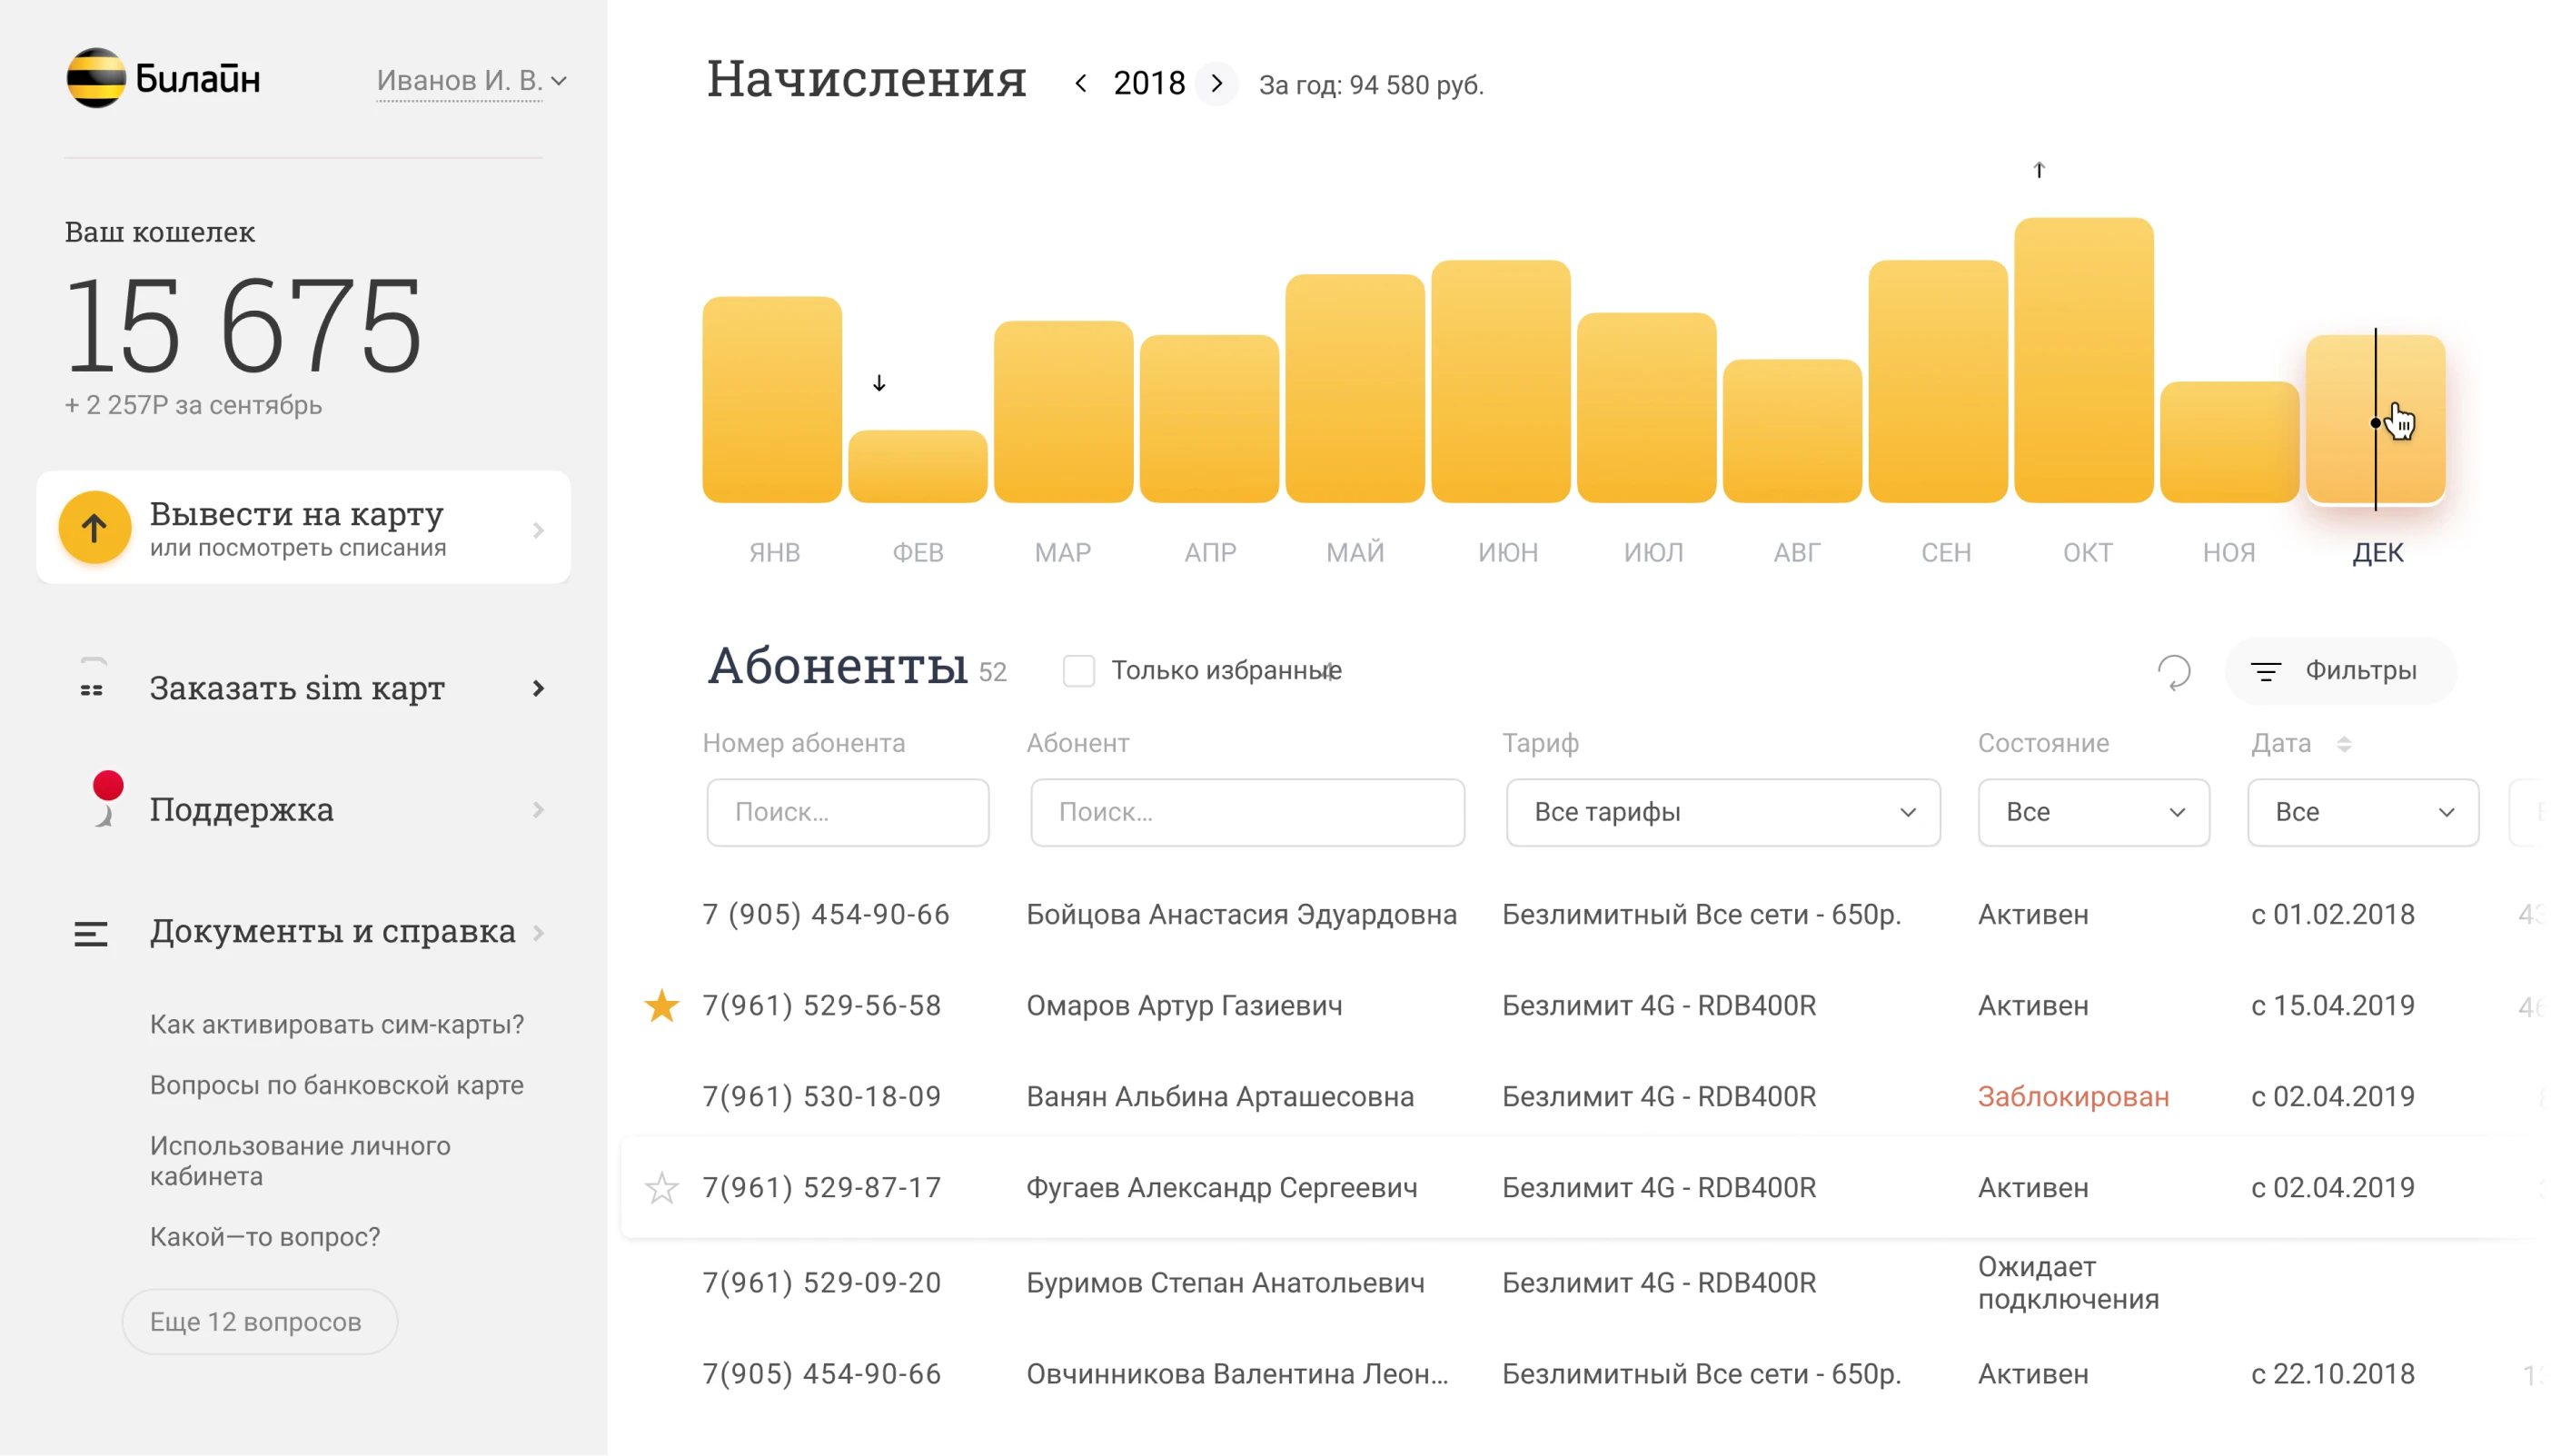Viewport: 2551px width, 1456px height.
Task: Click Абонент search field
Action: 1248,812
